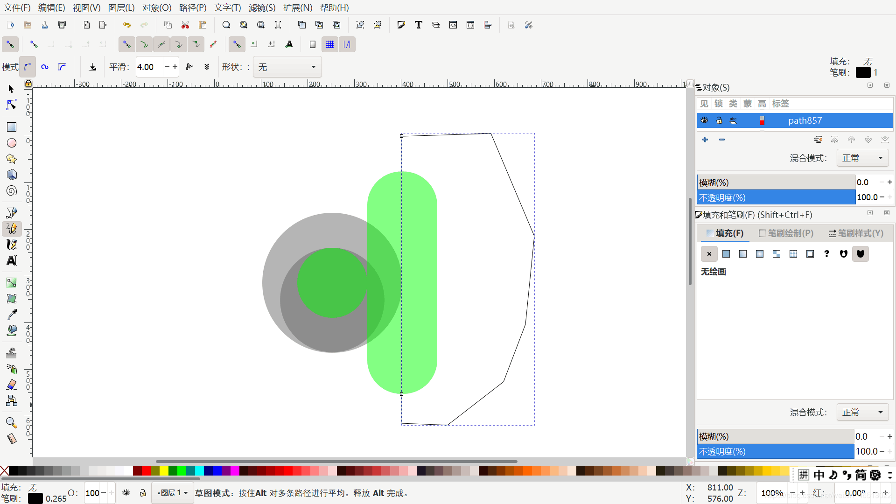Pick the red swatch in palette

coord(146,471)
